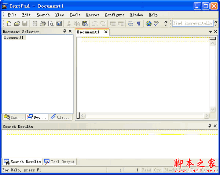Open the Search menu

click(x=43, y=15)
